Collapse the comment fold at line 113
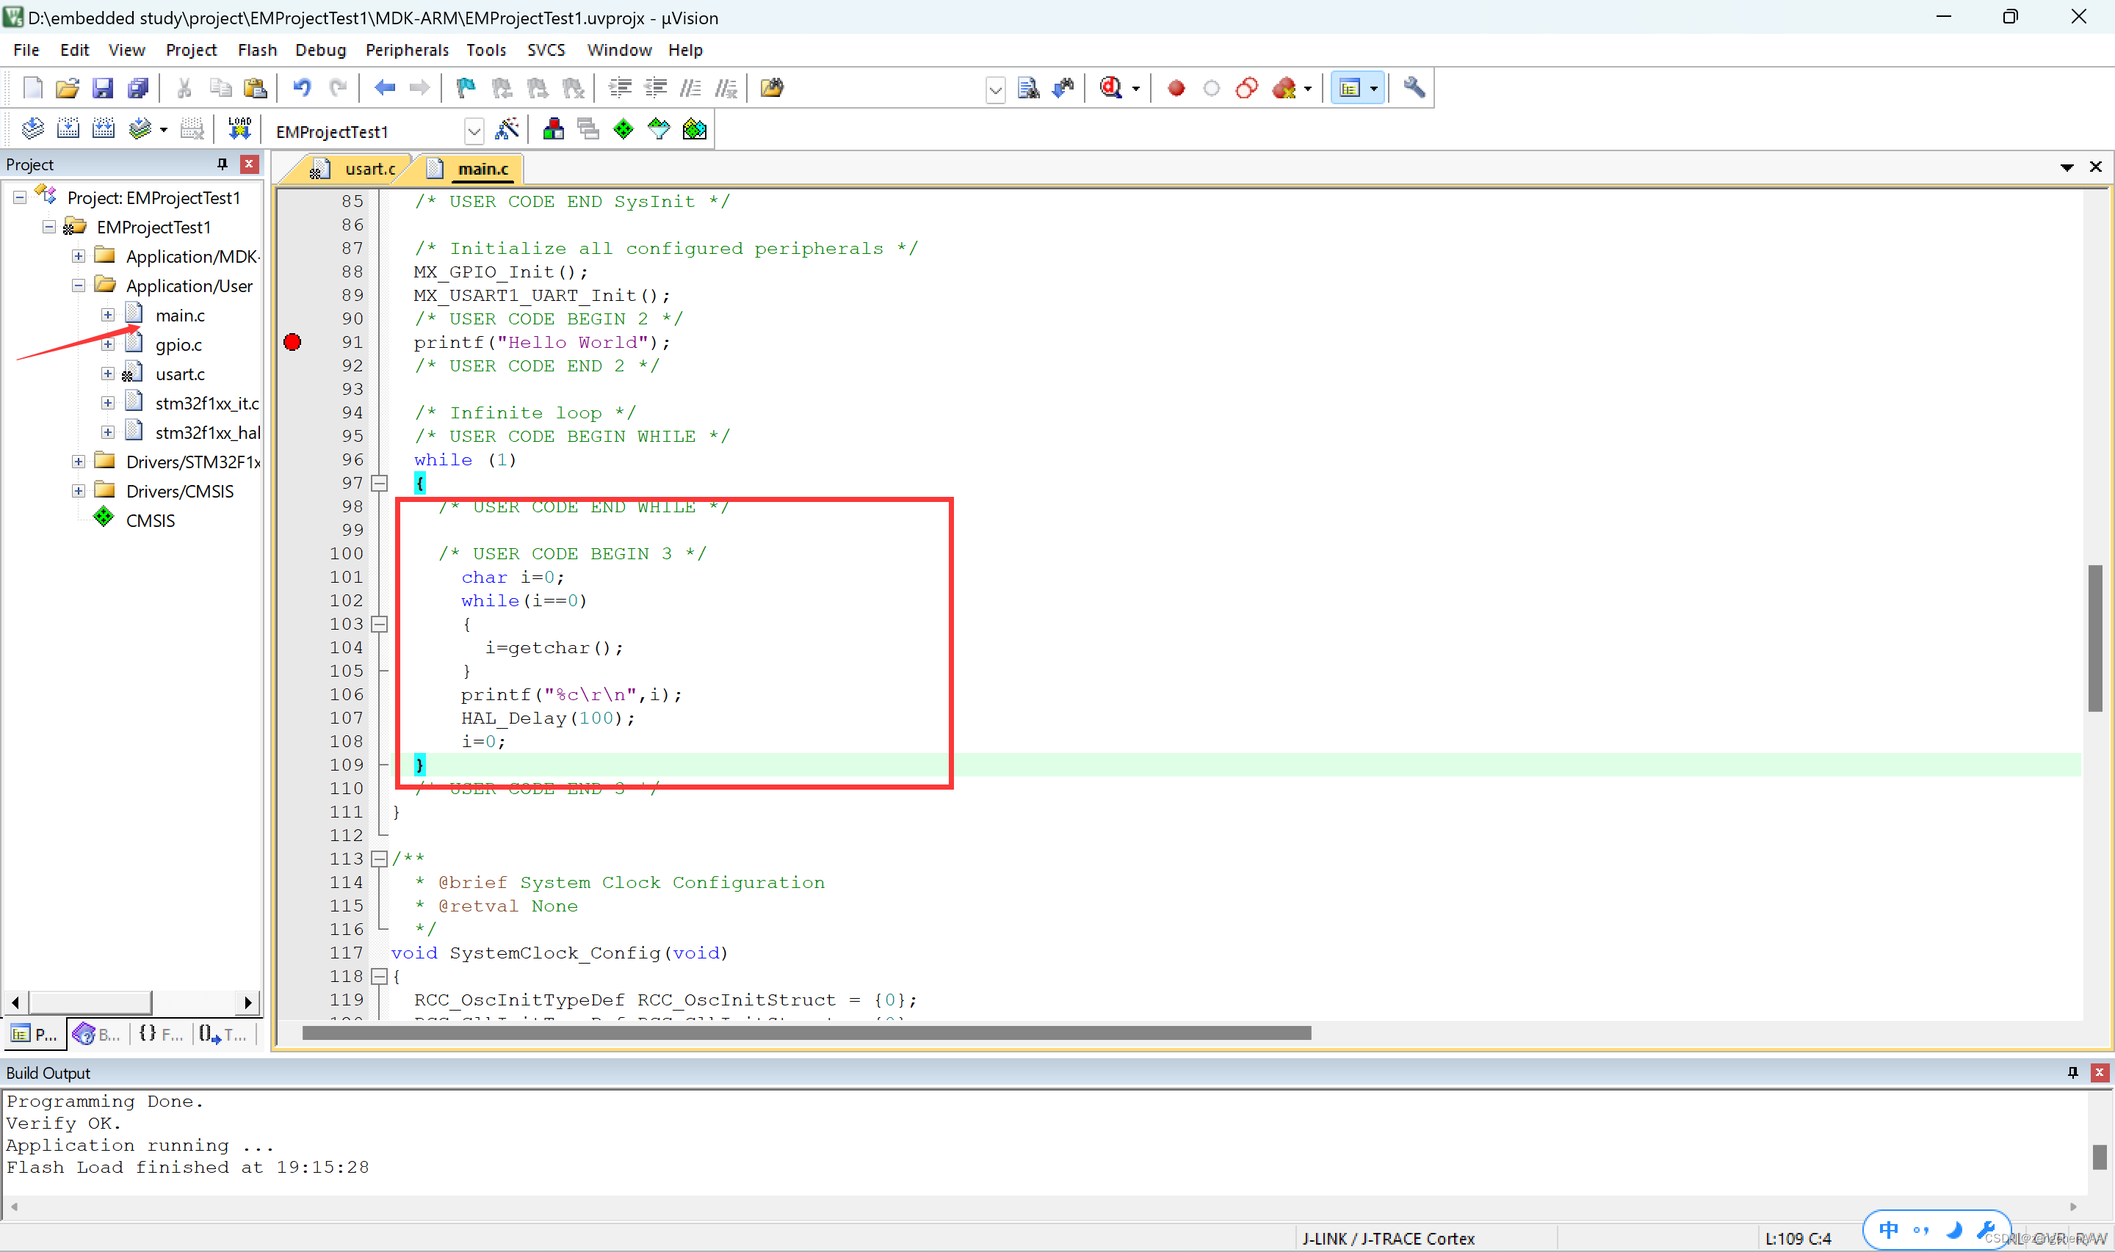Screen dimensions: 2115x1252 380,859
